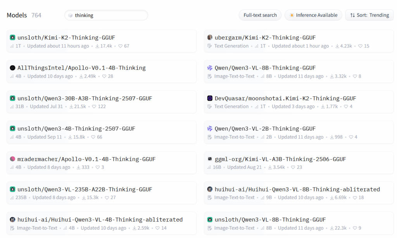The image size is (397, 238).
Task: Open the Sort: Trending dropdown
Action: point(369,15)
